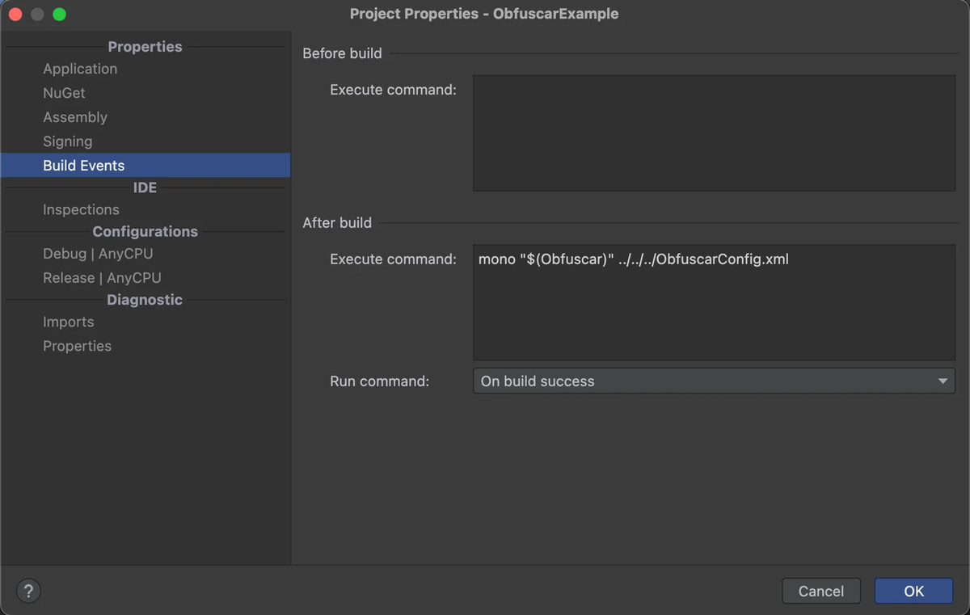Close the Project Properties window (red button)
970x615 pixels.
point(15,15)
